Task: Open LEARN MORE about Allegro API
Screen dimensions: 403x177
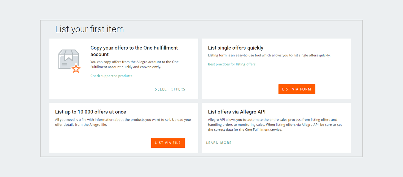Action: coord(219,143)
